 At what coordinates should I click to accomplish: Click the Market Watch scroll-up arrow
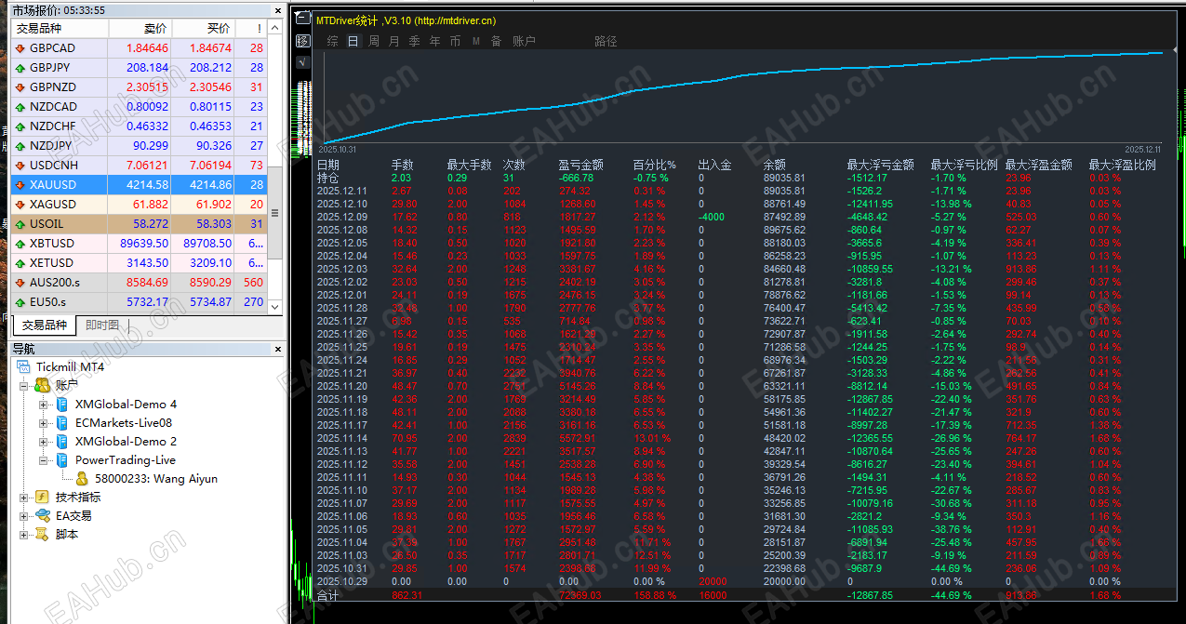pyautogui.click(x=274, y=27)
